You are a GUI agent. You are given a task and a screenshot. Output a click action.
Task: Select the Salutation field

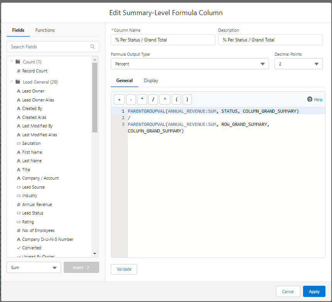pos(31,143)
